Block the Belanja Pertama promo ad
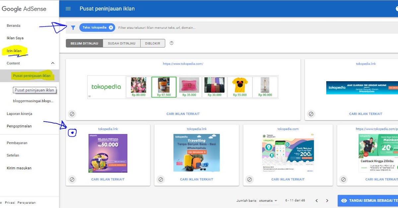The height and width of the screenshot is (208, 398). click(72, 180)
